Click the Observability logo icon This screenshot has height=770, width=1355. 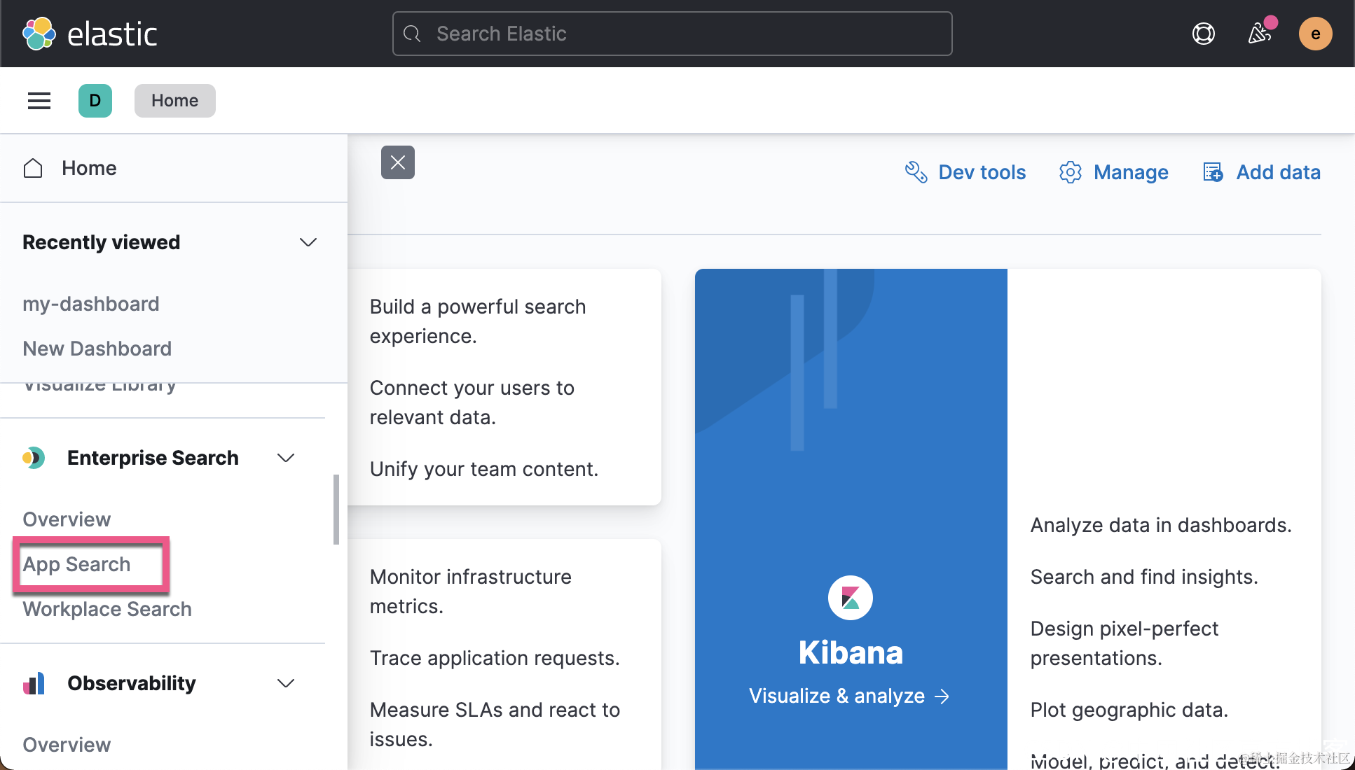point(34,683)
